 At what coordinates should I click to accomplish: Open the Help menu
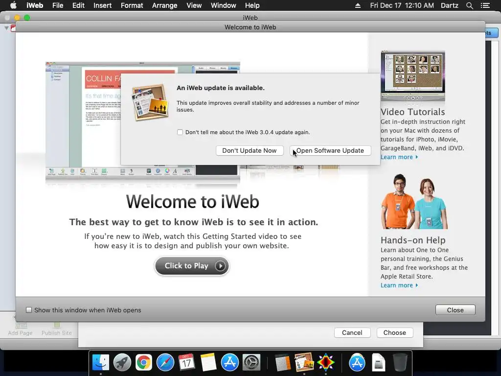coord(252,5)
